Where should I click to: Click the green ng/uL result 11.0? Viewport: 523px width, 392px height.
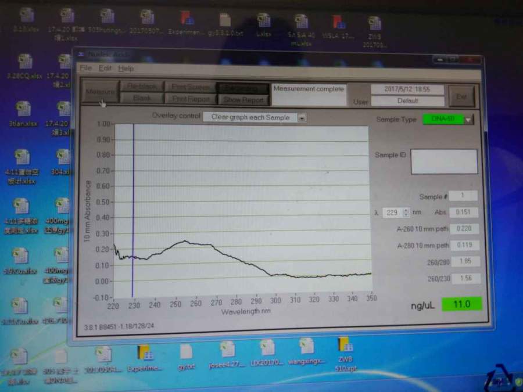461,304
